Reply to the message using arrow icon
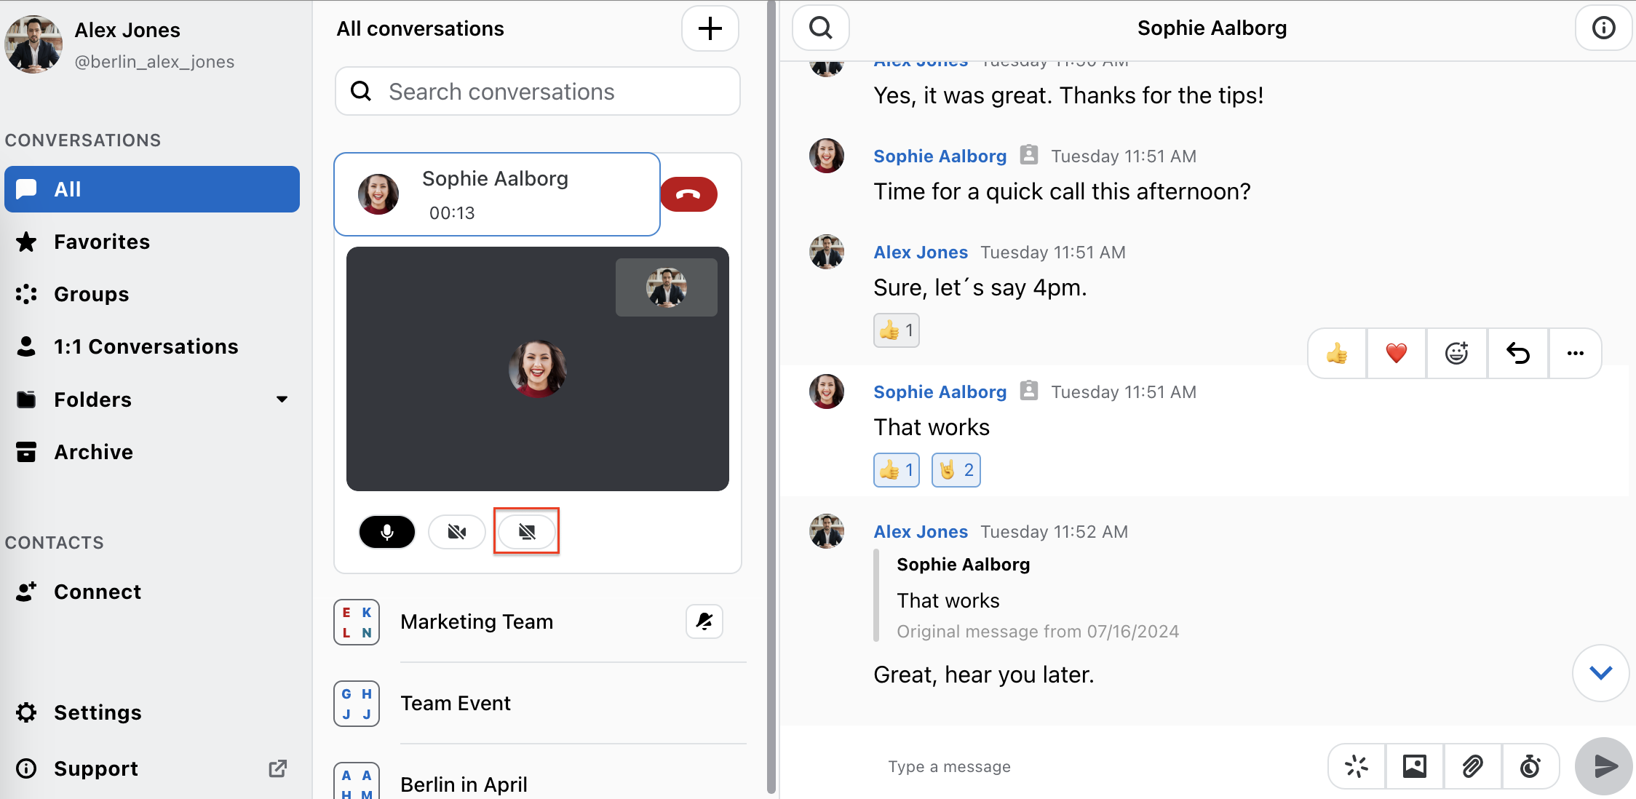 pos(1517,354)
